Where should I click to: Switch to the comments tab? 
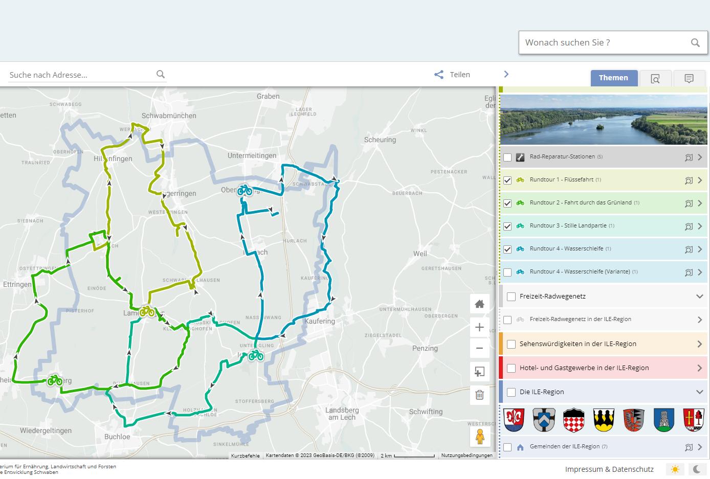coord(689,78)
